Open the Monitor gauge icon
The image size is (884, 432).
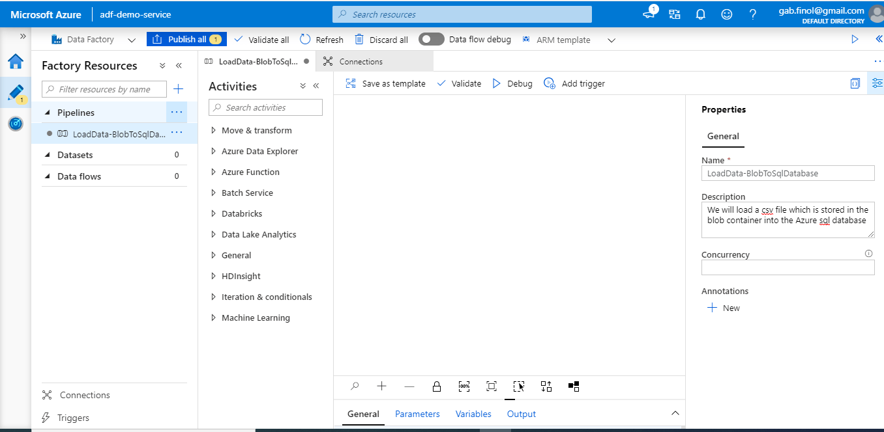pos(16,123)
